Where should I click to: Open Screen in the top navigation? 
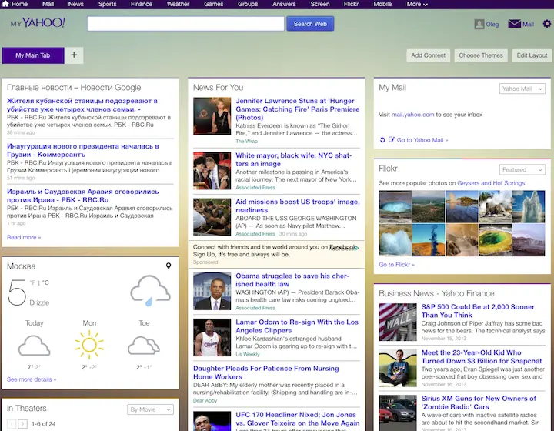320,5
